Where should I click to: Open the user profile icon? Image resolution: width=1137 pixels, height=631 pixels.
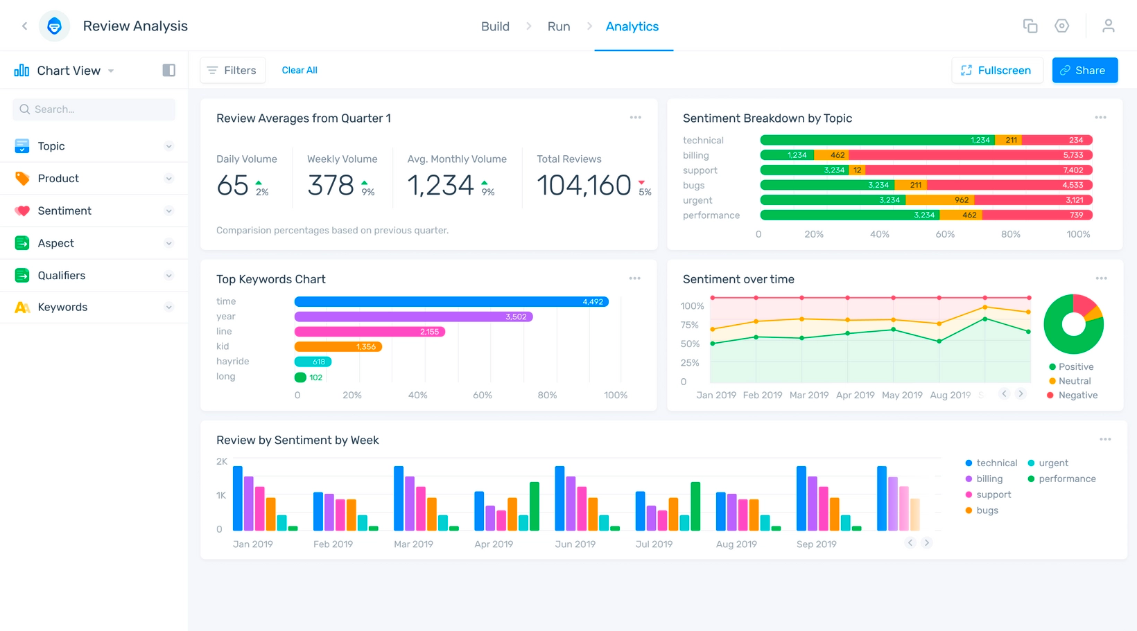[x=1108, y=26]
